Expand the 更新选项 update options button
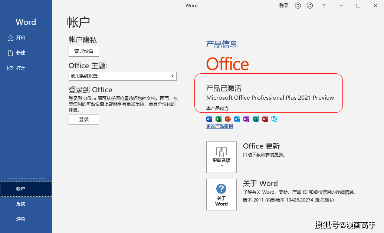384x233 pixels. [x=221, y=157]
